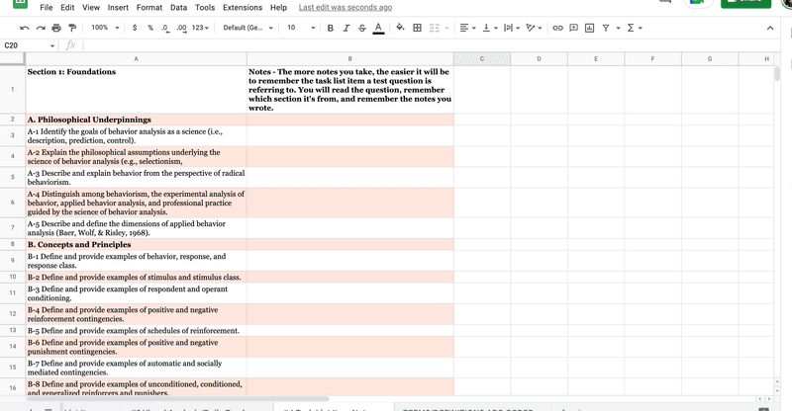Click the Undo icon

[x=24, y=28]
